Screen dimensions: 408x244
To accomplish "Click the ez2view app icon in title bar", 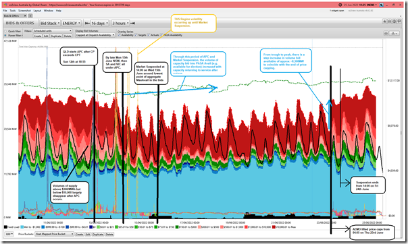I will 5,5.
